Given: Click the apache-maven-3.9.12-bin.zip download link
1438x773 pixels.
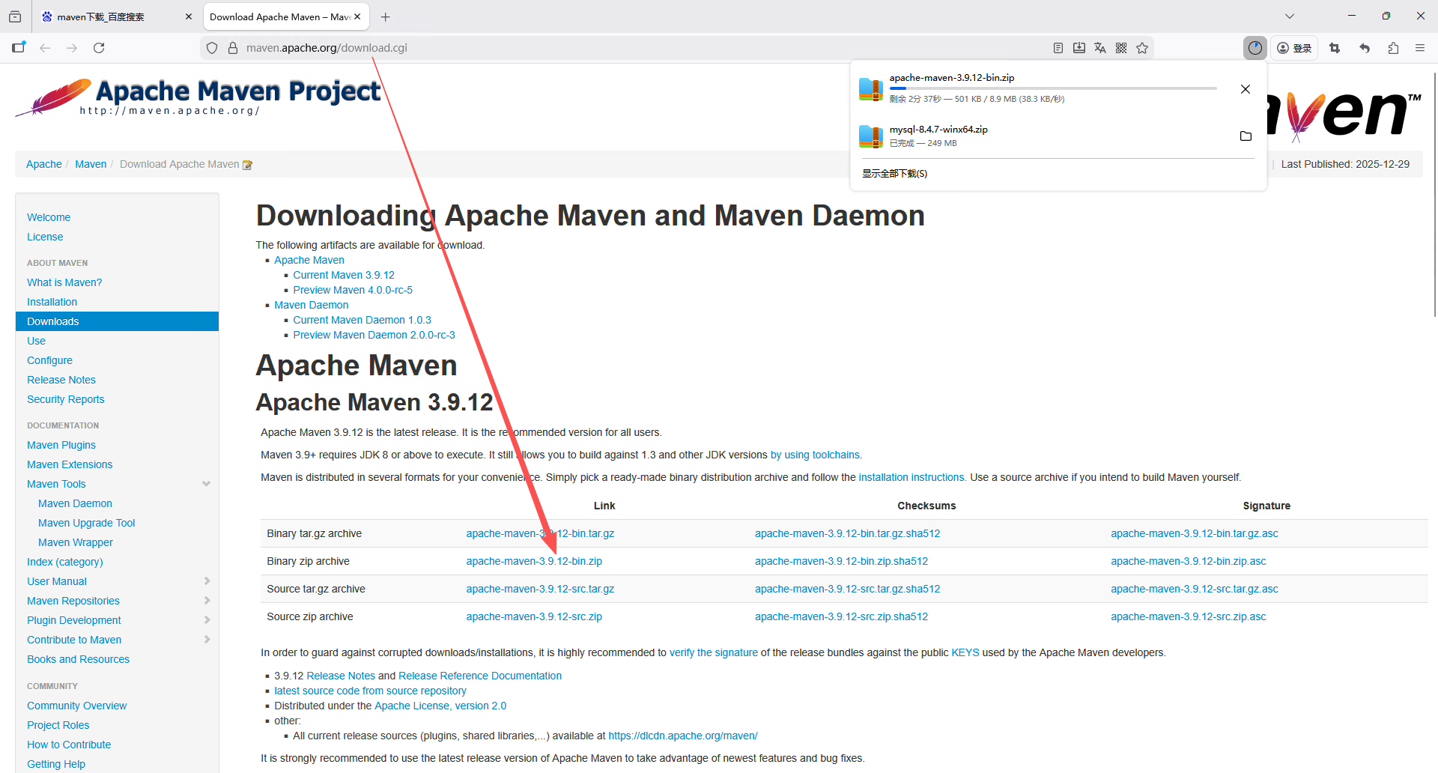Looking at the screenshot, I should pyautogui.click(x=533, y=562).
